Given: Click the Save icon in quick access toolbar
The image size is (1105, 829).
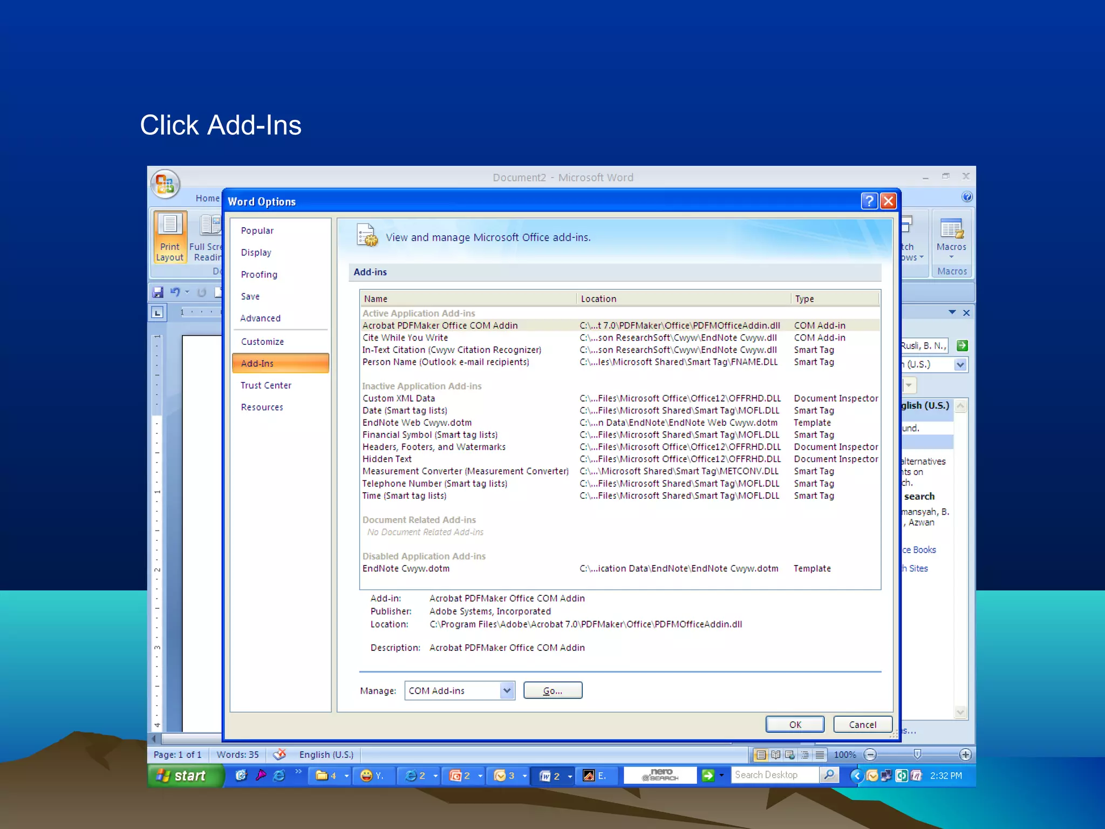Looking at the screenshot, I should (x=158, y=292).
